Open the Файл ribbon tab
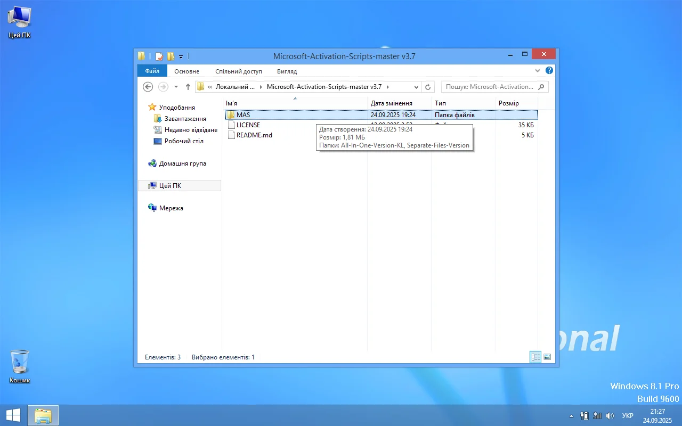The width and height of the screenshot is (682, 426). [152, 71]
